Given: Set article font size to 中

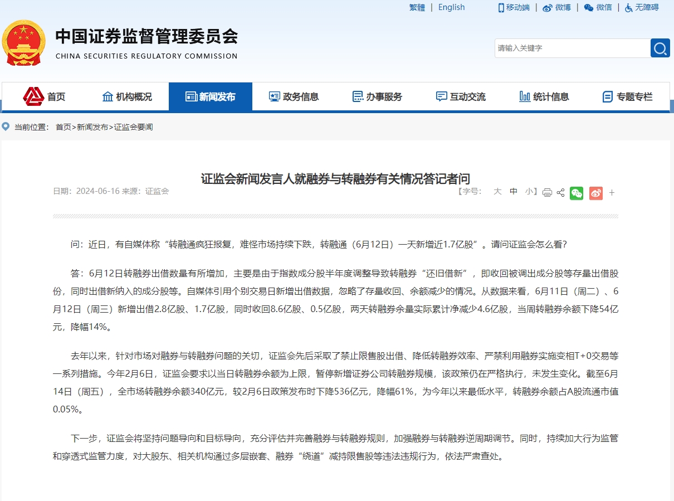Looking at the screenshot, I should click(x=514, y=192).
